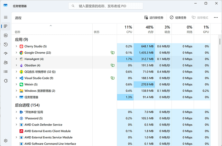Click the 0.6 MB/秒 disk cell for Cherry Studio
The height and width of the screenshot is (146, 222).
click(163, 46)
